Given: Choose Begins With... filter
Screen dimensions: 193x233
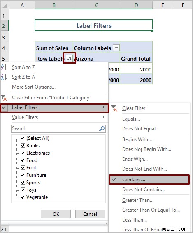Looking at the screenshot, I should 149,139.
